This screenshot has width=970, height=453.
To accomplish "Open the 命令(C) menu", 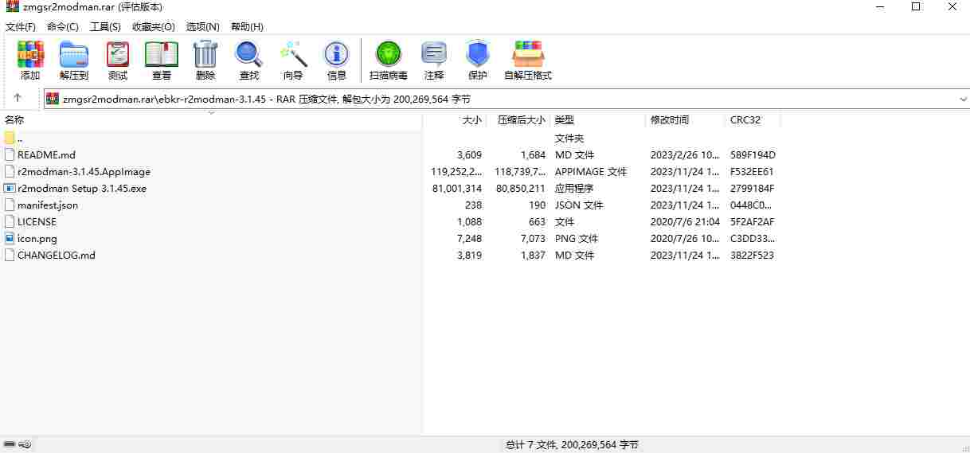I will 63,27.
